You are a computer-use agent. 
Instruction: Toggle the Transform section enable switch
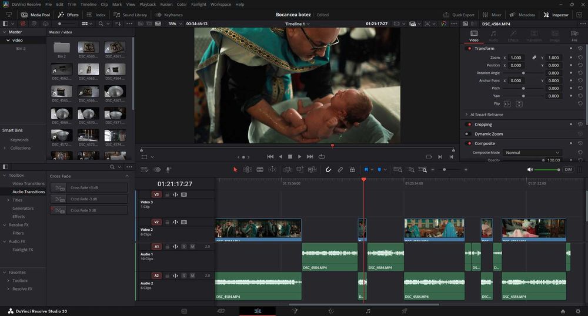pyautogui.click(x=469, y=48)
